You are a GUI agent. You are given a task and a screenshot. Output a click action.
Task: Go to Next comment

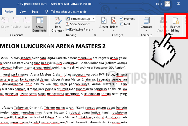click(27, 23)
